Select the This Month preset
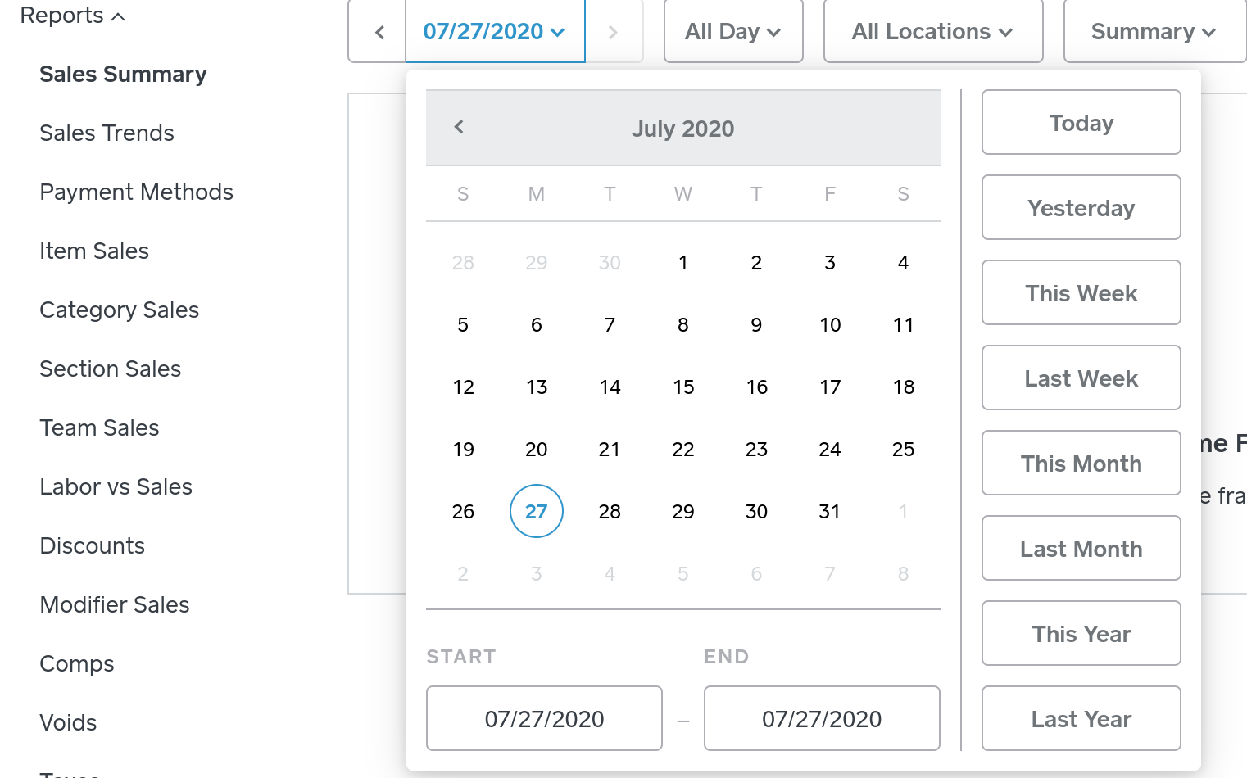Screen dimensions: 1247x778 point(1081,464)
